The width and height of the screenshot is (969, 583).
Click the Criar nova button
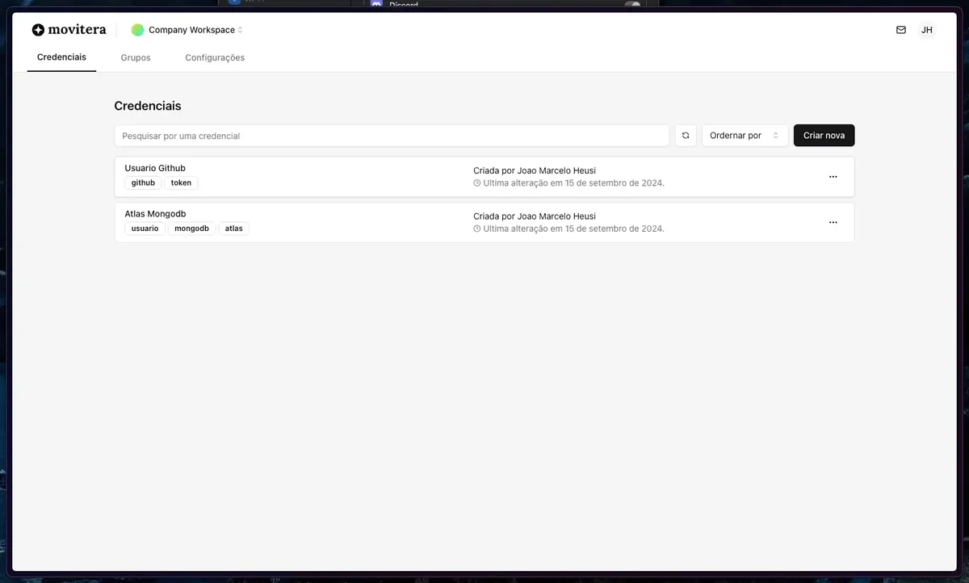pos(824,135)
